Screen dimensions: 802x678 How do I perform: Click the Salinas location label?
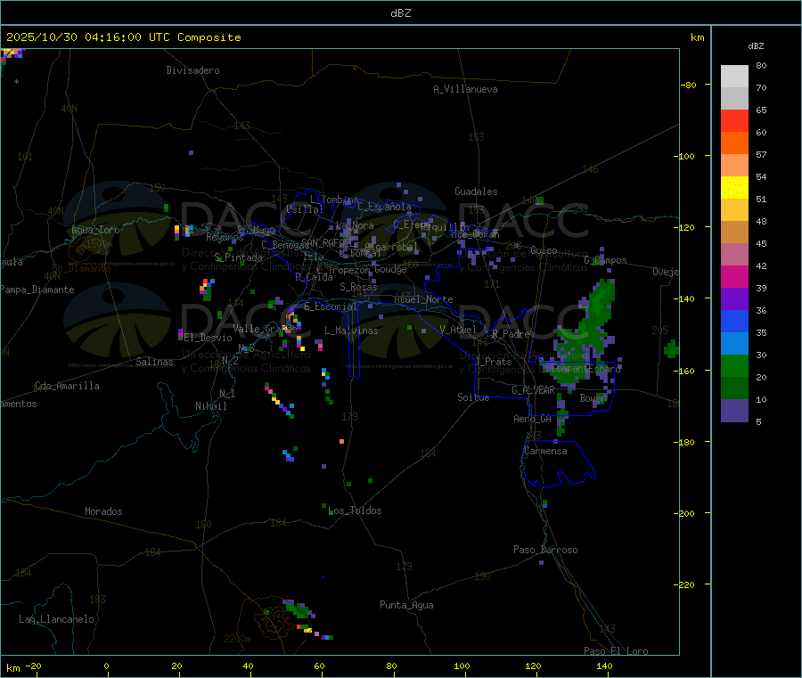click(x=154, y=362)
